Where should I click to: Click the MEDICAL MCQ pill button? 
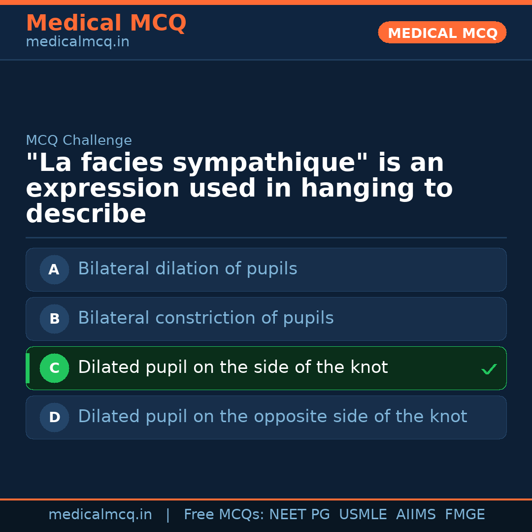coord(442,33)
